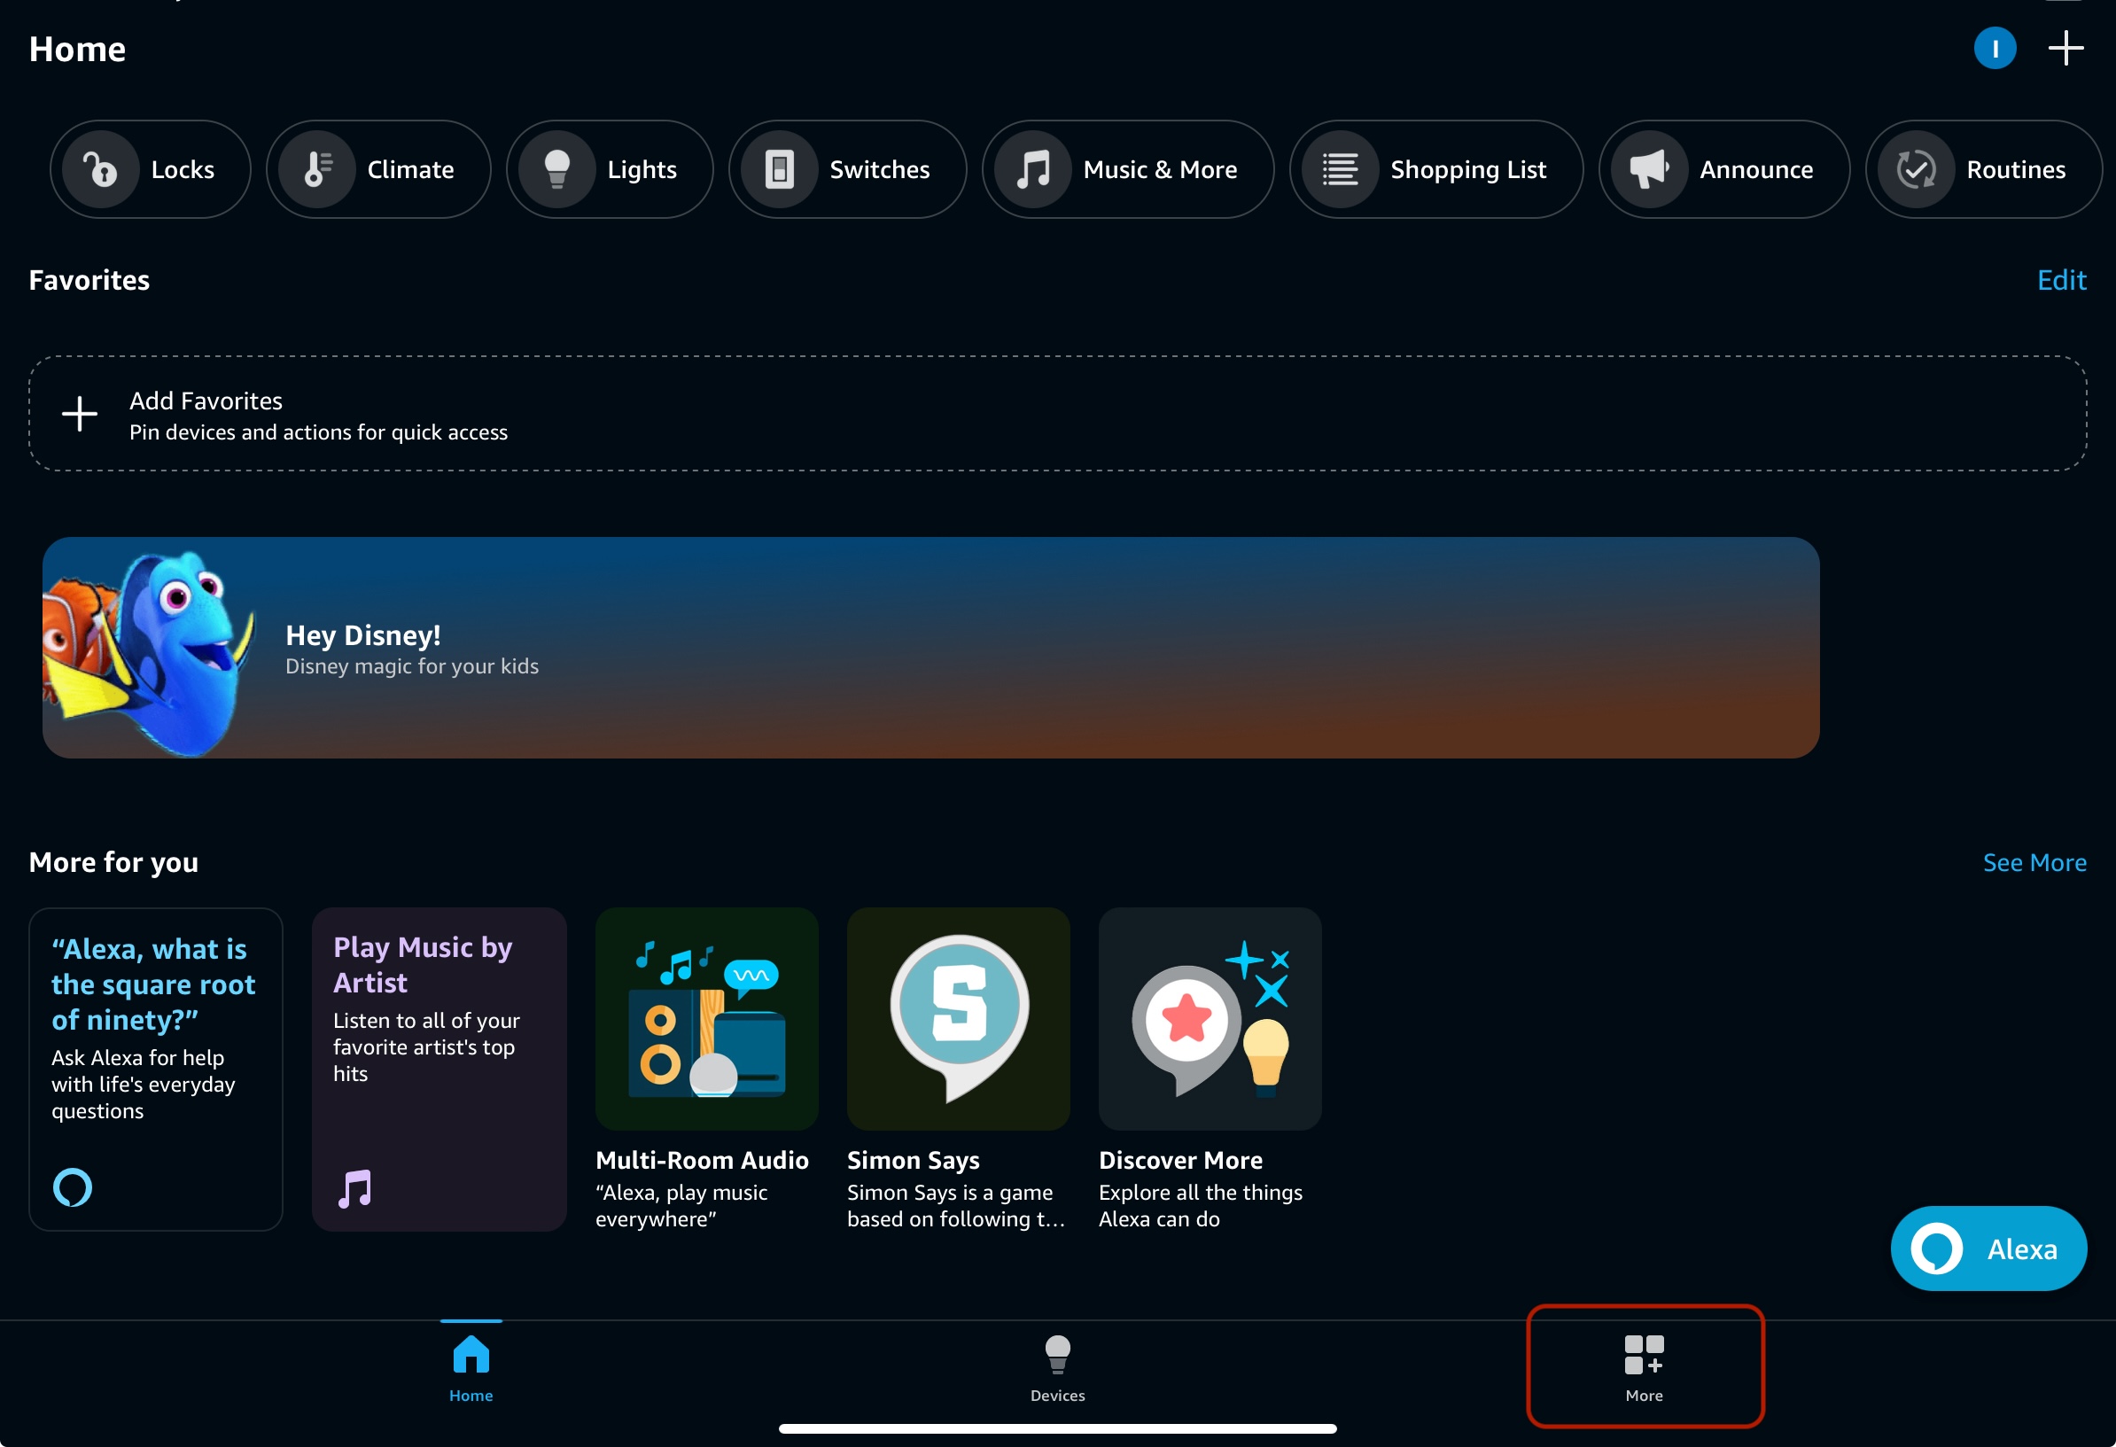Screen dimensions: 2116x1447
Task: Open the Locks shortcut icon
Action: coord(102,169)
